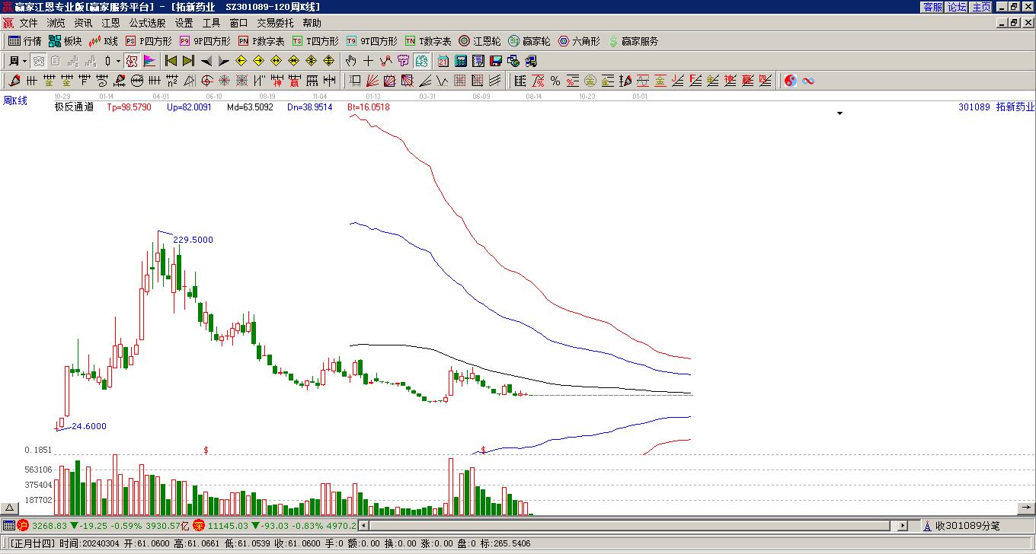This screenshot has height=554, width=1036.
Task: Click the 拓新药业 stock name label
Action: coord(1015,107)
